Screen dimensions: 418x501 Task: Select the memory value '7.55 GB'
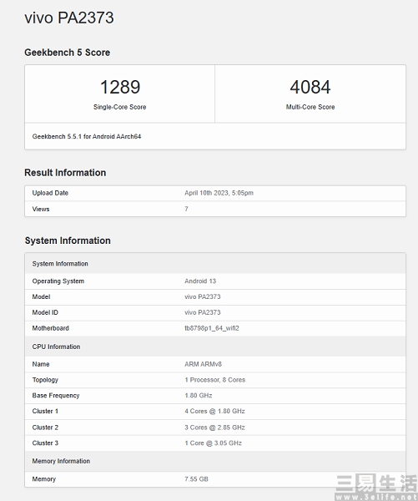pyautogui.click(x=196, y=479)
